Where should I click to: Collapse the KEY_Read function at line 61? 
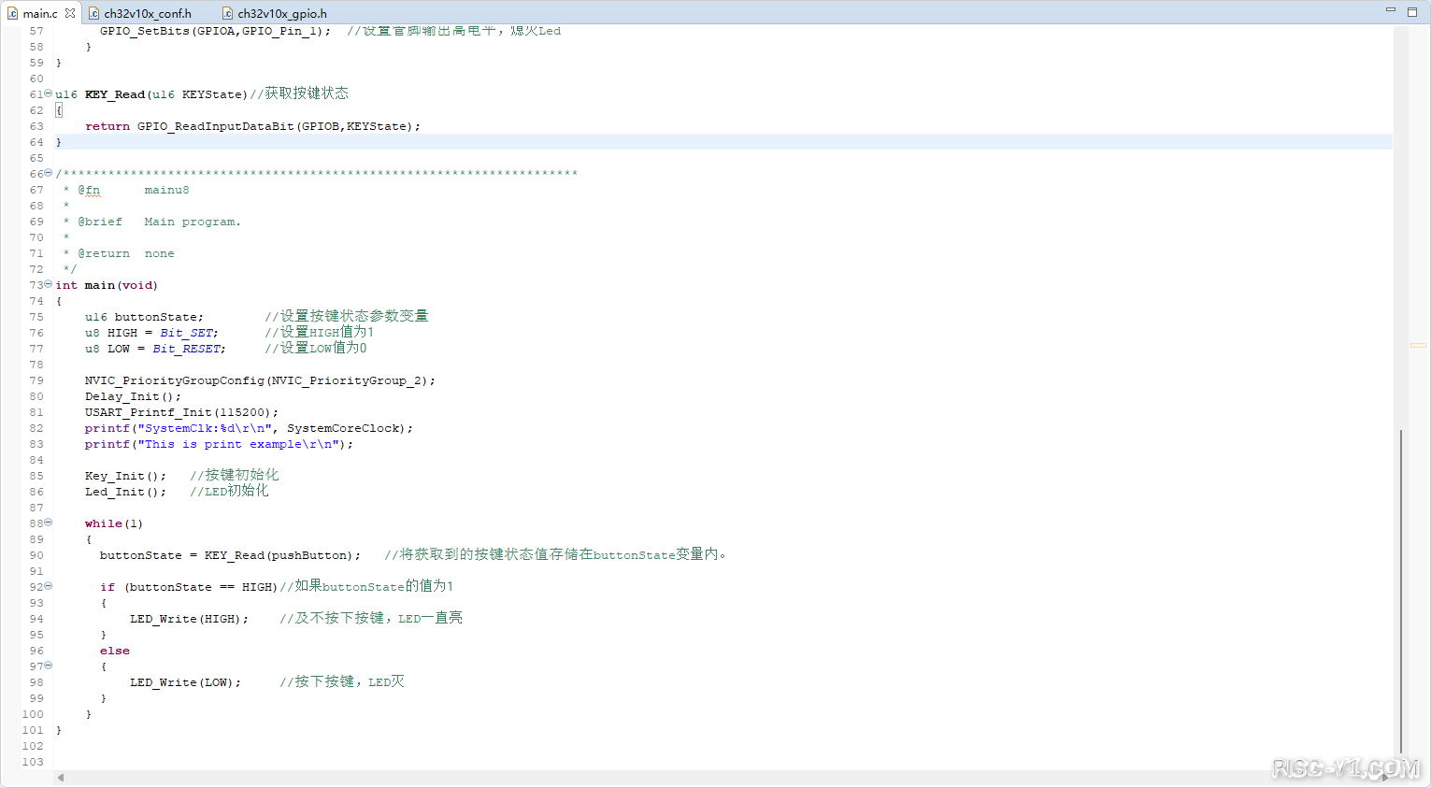coord(49,93)
